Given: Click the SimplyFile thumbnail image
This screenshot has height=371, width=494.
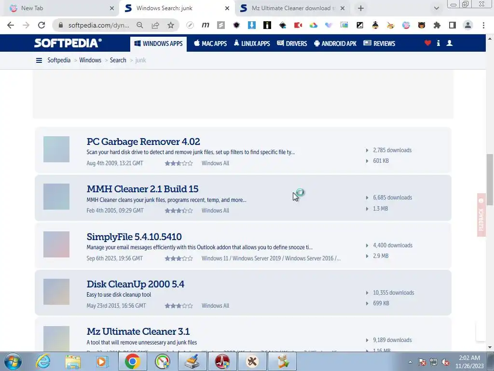Looking at the screenshot, I should pyautogui.click(x=56, y=244).
